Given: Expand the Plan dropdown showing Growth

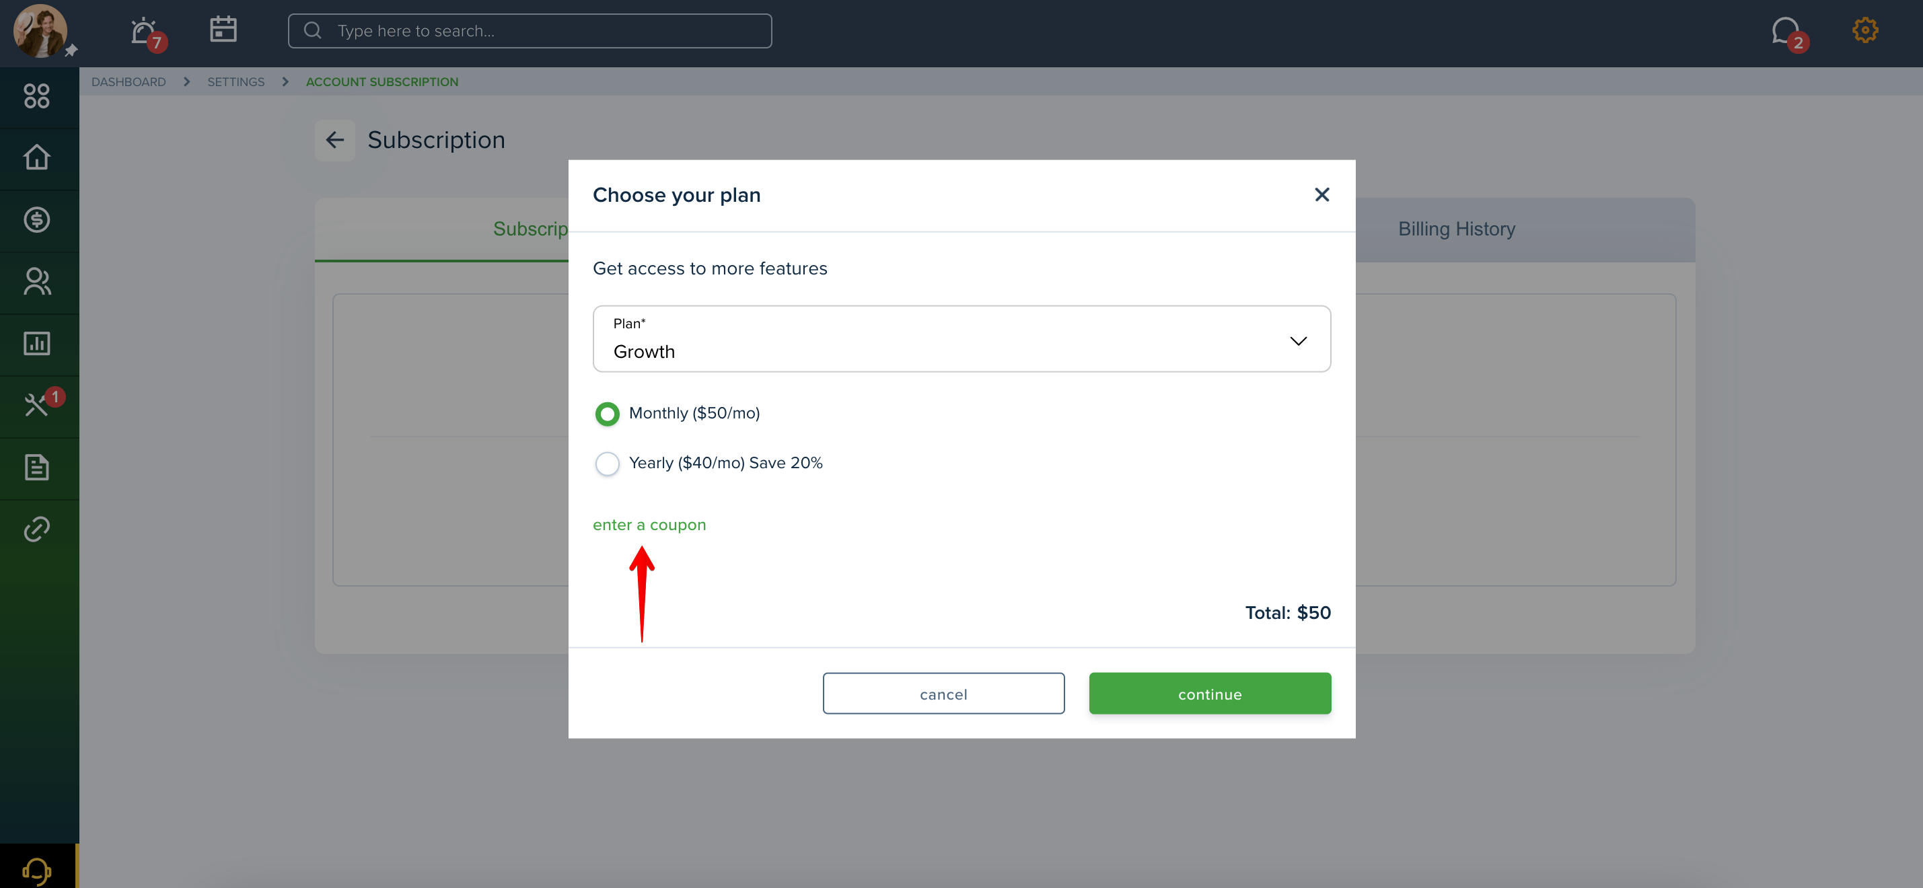Looking at the screenshot, I should point(961,339).
